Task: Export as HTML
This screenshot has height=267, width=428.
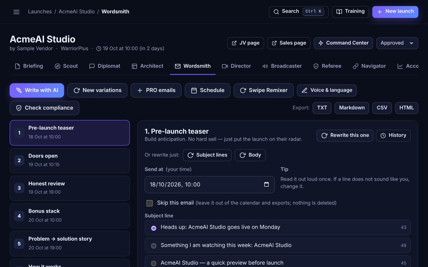Action: tap(406, 108)
